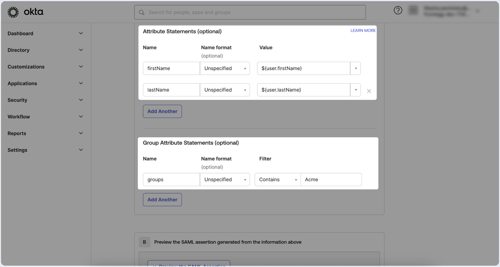The image size is (500, 267).
Task: Open the LEARN MORE link
Action: coord(363,31)
